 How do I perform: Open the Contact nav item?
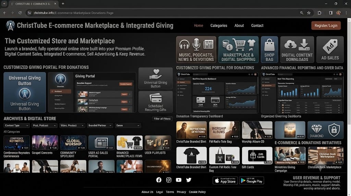point(257,25)
